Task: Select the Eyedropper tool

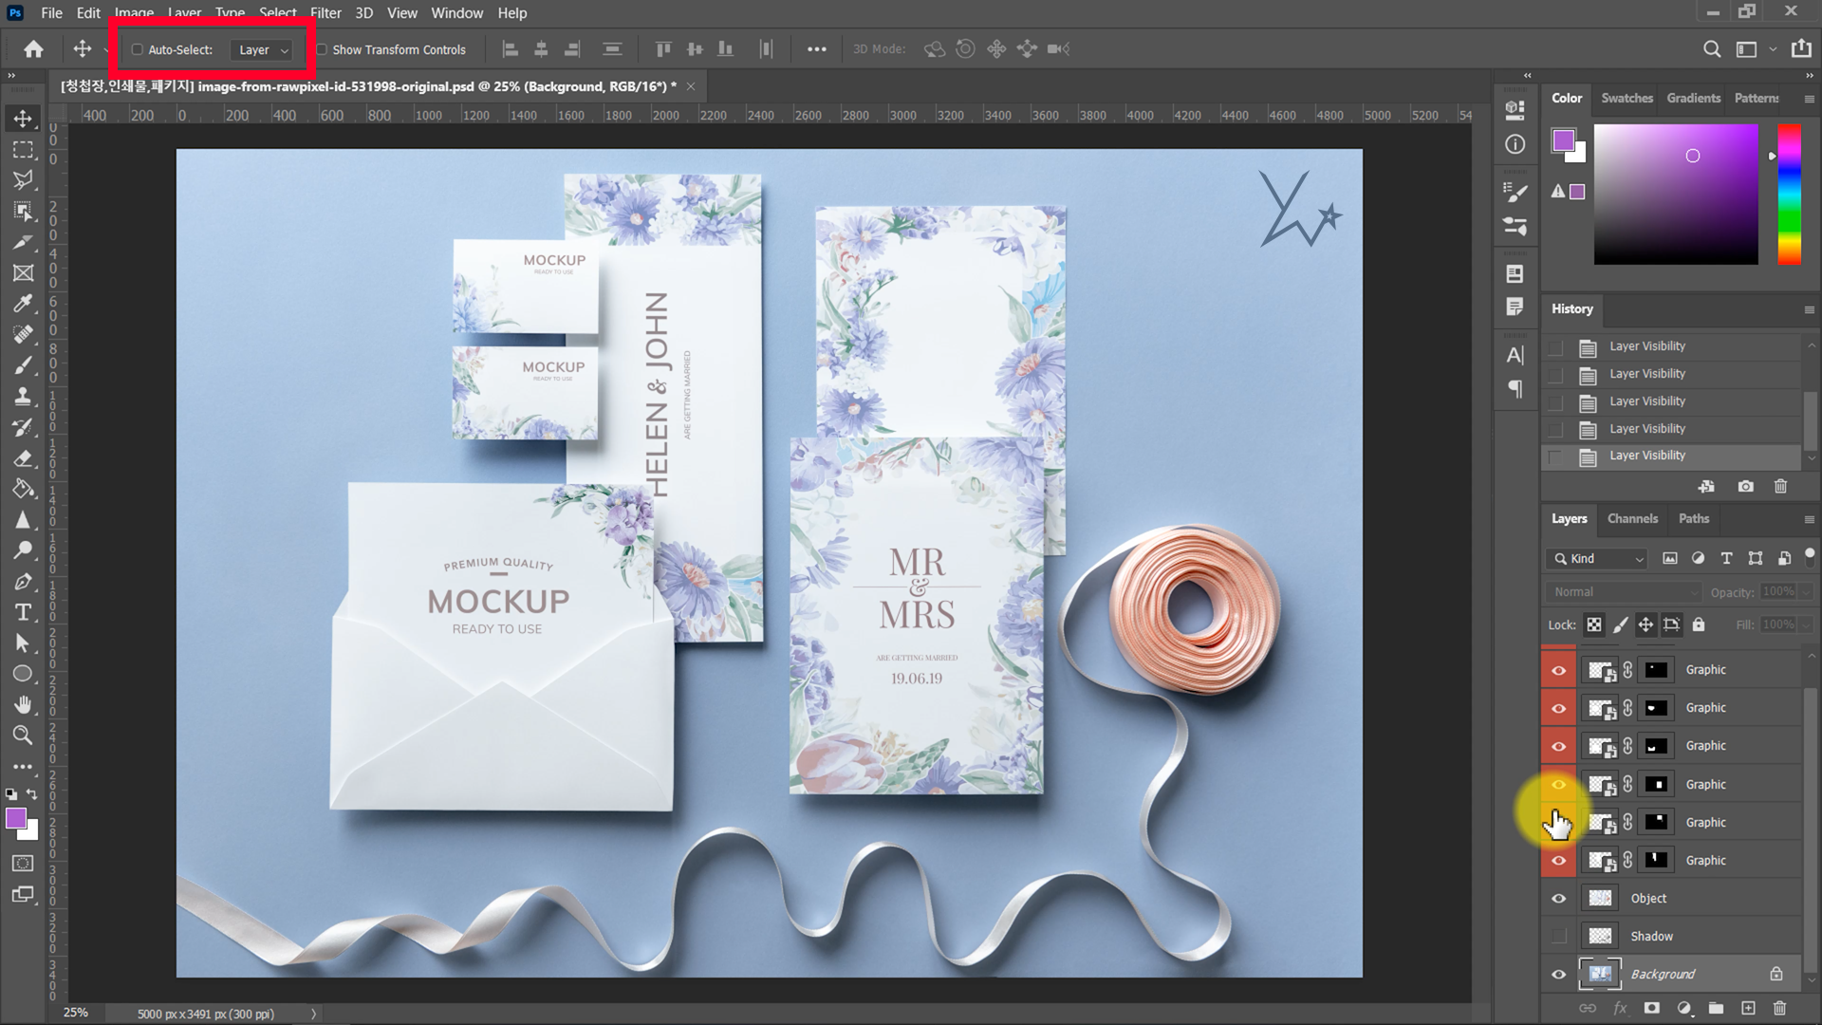Action: tap(23, 304)
